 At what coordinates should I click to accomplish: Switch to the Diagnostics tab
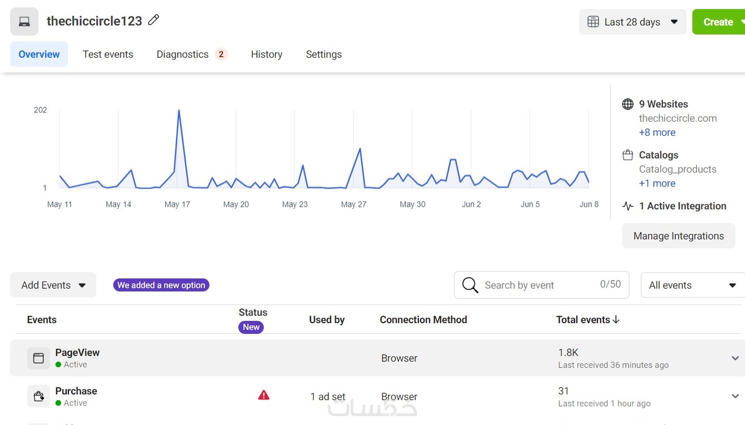click(x=183, y=54)
